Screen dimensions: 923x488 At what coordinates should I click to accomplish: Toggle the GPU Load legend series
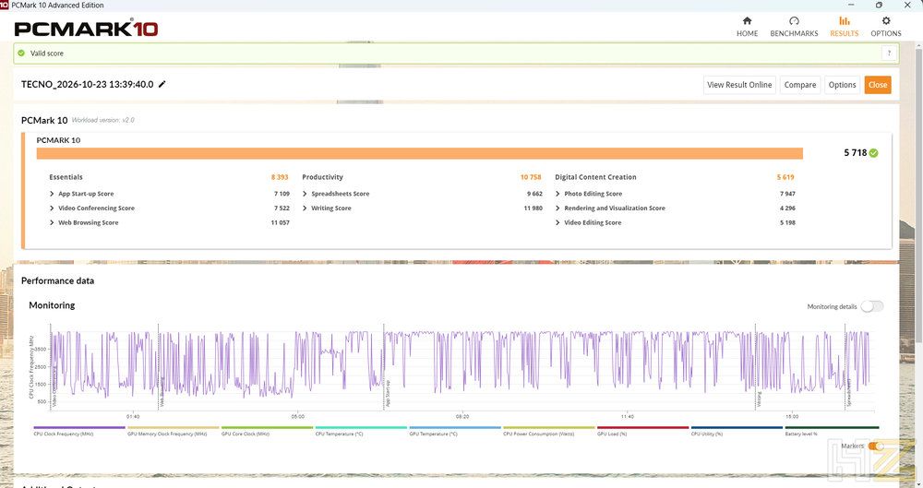[x=642, y=431]
